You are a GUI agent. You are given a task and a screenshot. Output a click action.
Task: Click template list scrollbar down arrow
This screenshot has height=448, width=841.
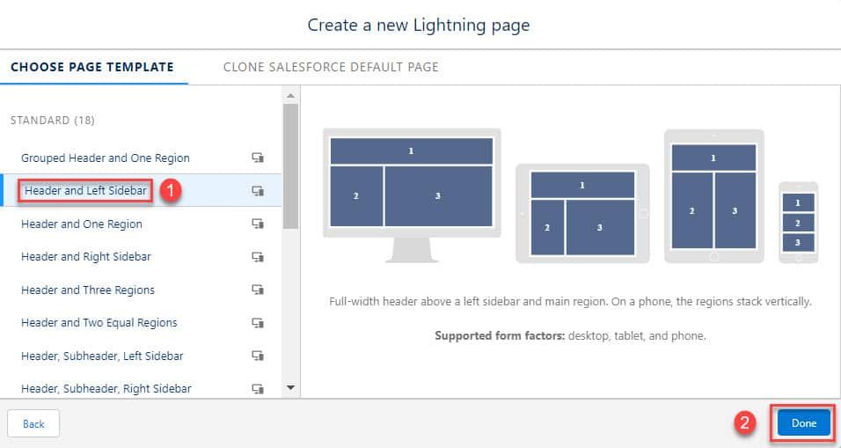click(x=290, y=387)
